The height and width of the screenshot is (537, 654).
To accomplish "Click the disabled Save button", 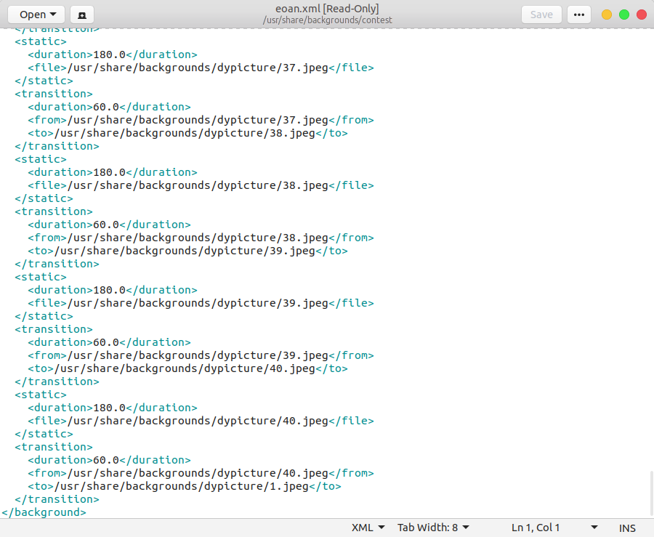I will (x=541, y=15).
